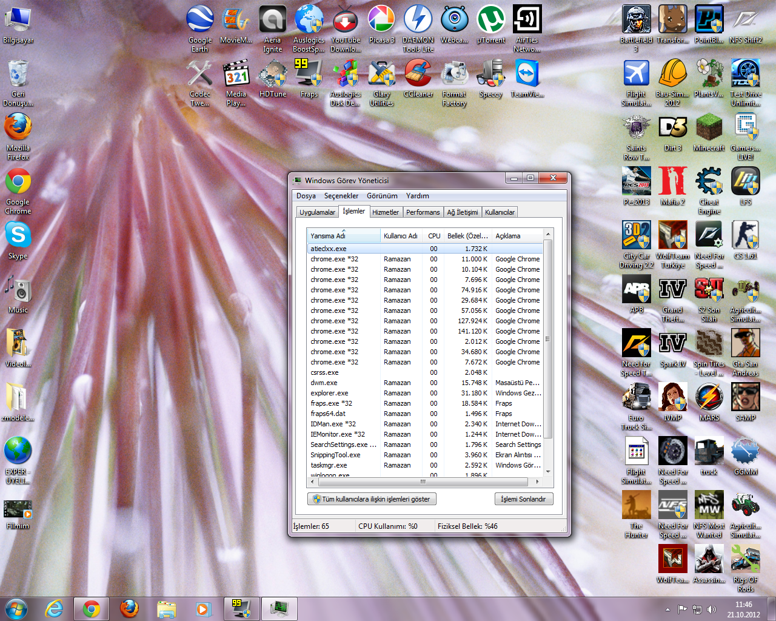This screenshot has width=776, height=621.
Task: Switch to the Uygulamalar tab
Action: (x=317, y=212)
